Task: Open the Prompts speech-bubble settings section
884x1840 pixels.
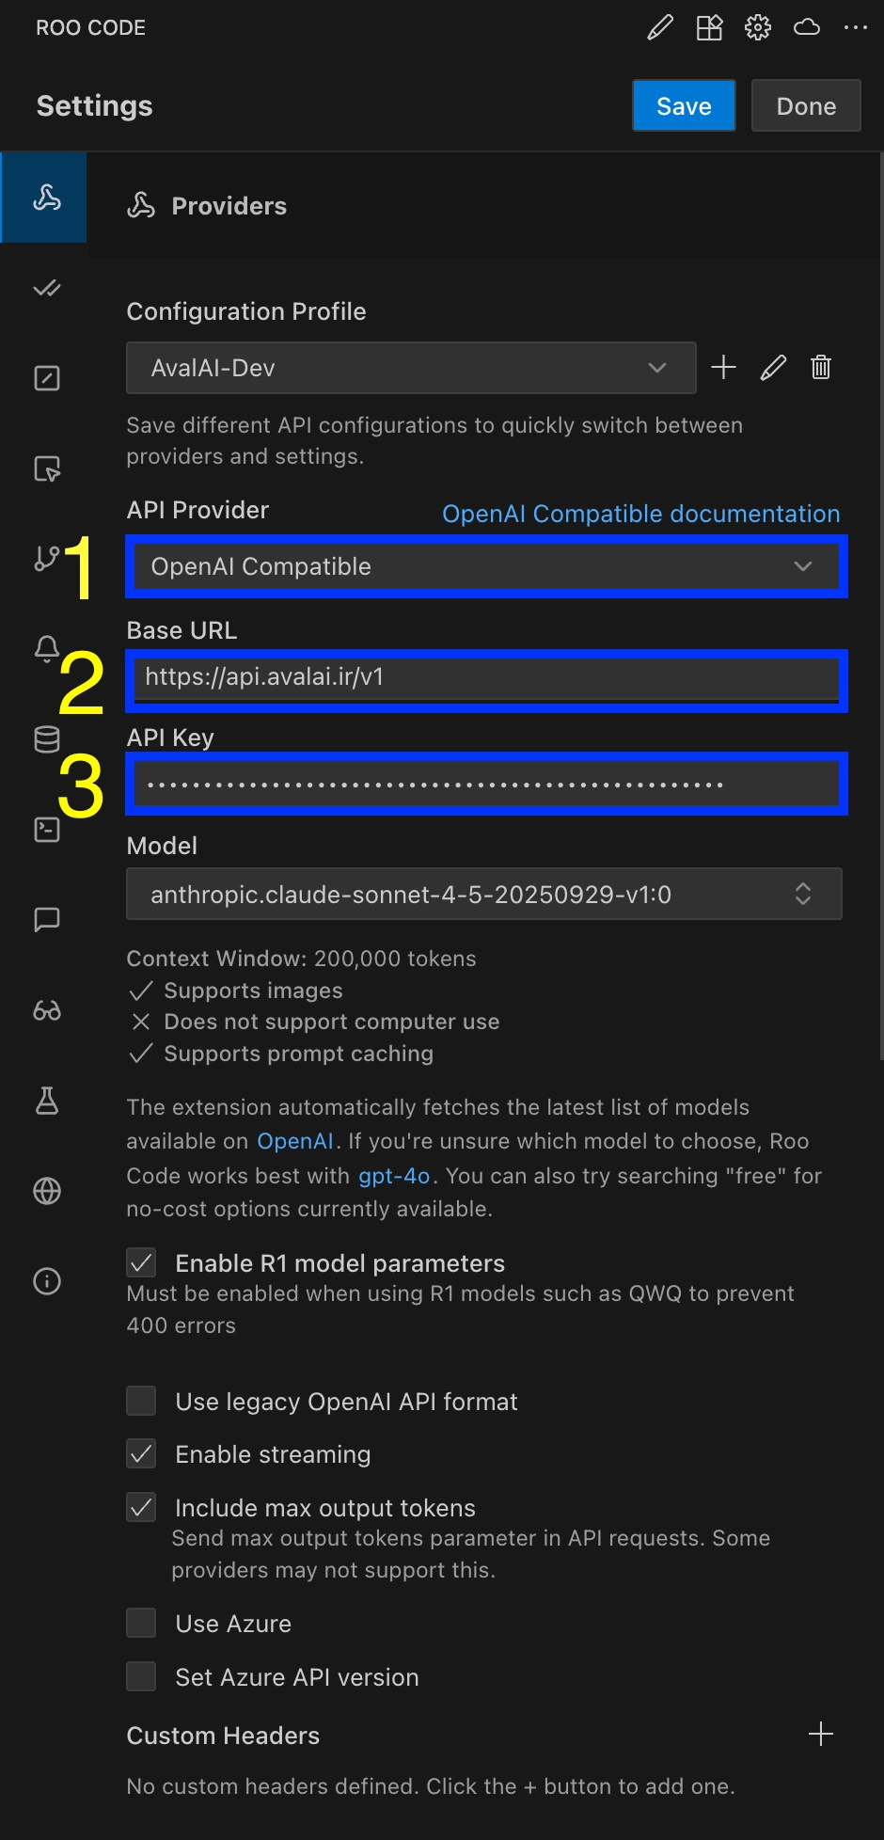Action: click(x=46, y=919)
